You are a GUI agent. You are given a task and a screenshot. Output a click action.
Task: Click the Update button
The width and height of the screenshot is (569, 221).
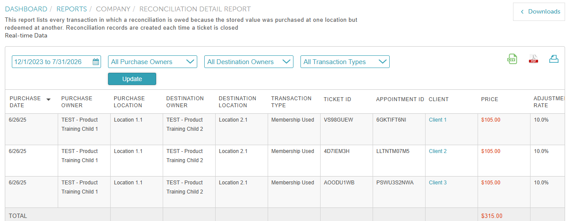132,79
